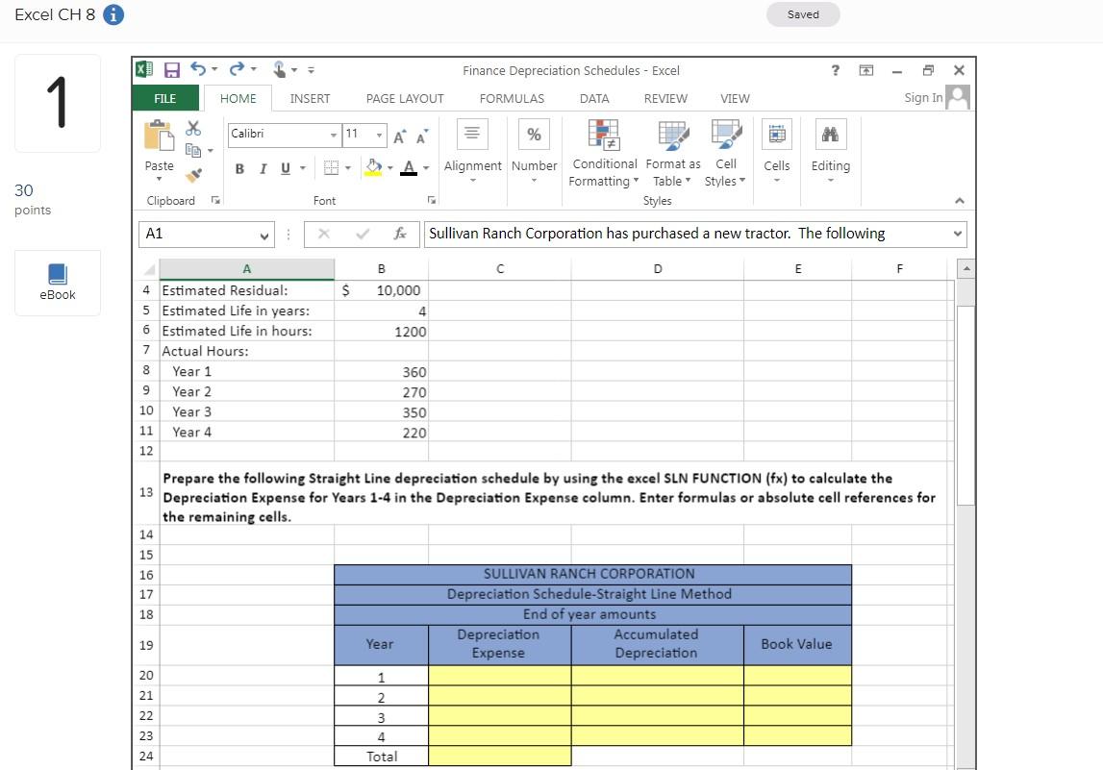Click the fx Insert Function button

[402, 233]
